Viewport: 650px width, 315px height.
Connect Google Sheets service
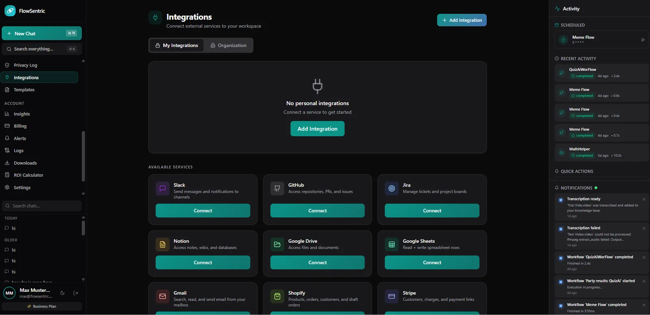tap(432, 263)
